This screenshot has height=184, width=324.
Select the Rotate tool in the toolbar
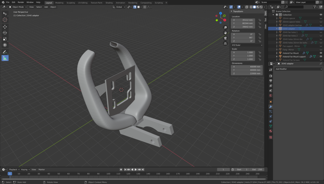(x=5, y=33)
